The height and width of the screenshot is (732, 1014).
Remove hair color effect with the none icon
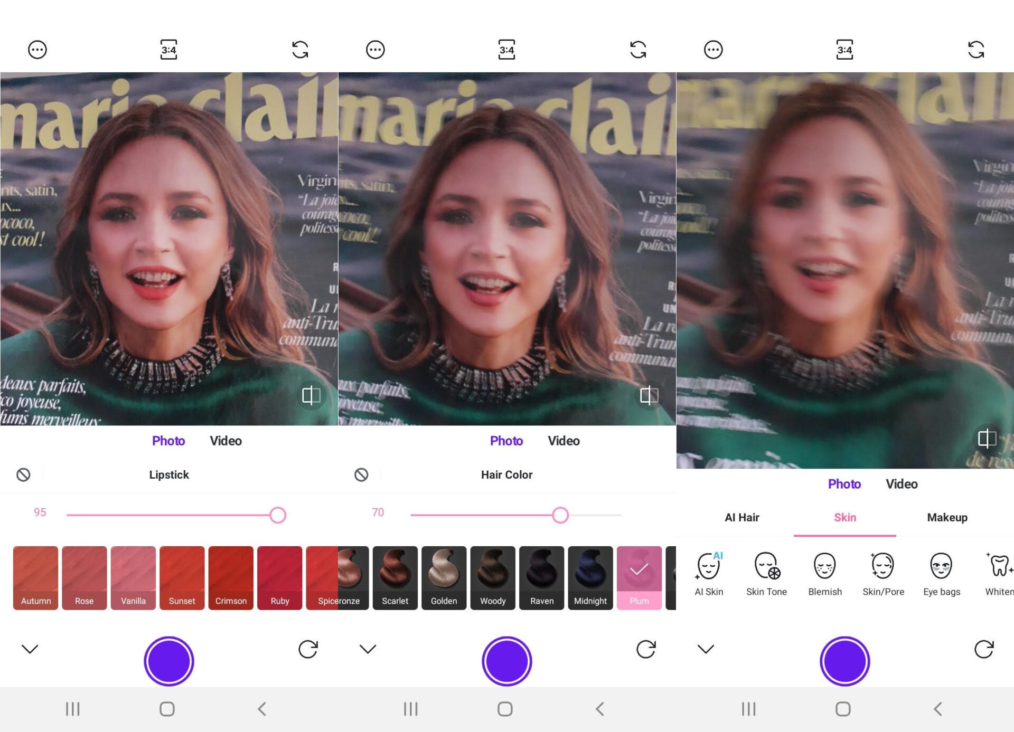coord(361,474)
